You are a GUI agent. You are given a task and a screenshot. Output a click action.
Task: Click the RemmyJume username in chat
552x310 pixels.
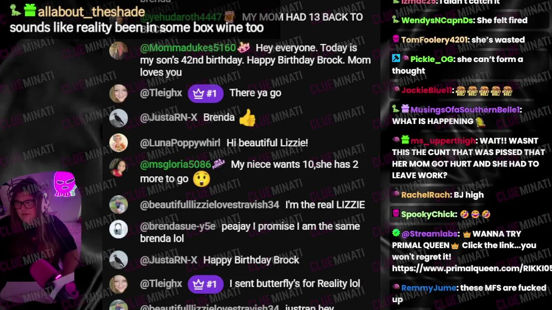[429, 288]
